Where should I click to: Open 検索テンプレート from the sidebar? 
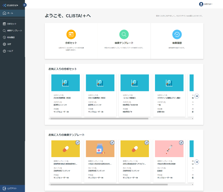click(x=12, y=31)
